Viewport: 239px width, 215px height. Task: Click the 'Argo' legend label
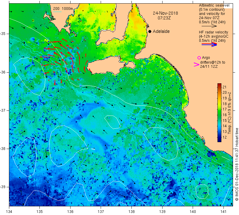coord(206,58)
